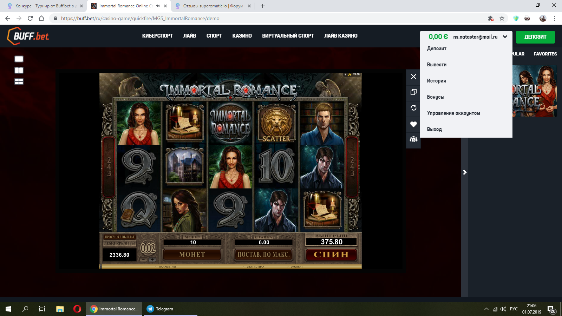Click the ПОСТАВ. ПО МАКС. button
Image resolution: width=562 pixels, height=316 pixels.
[x=263, y=255]
